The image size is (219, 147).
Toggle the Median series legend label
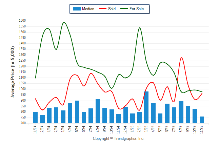pyautogui.click(x=88, y=9)
